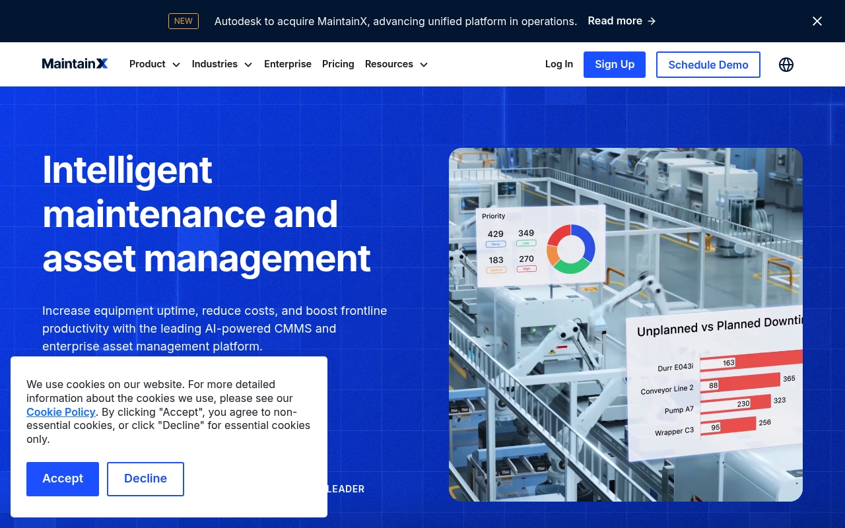Click the Pump A7 label
Viewport: 845px width, 528px height.
click(x=679, y=411)
